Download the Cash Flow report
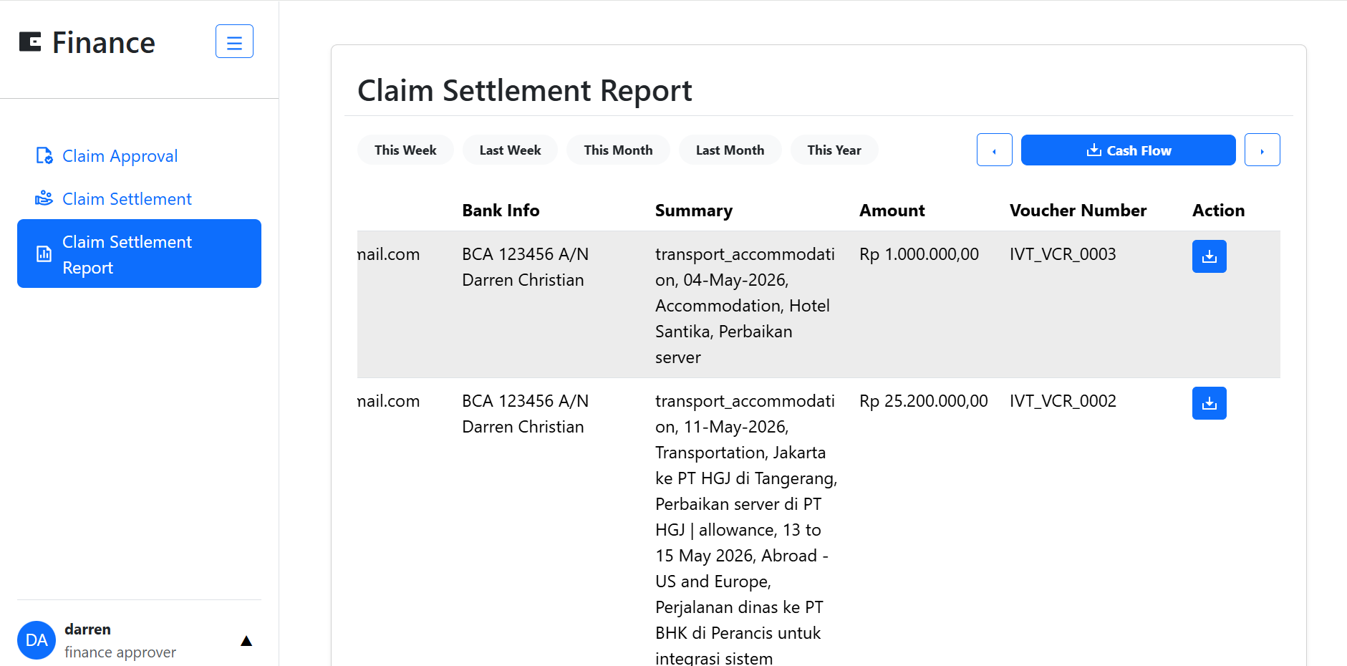The height and width of the screenshot is (666, 1347). click(1128, 150)
